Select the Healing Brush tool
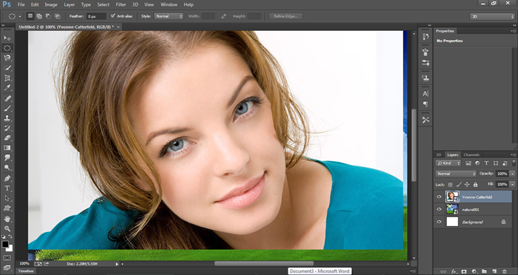This screenshot has height=275, width=518. [7, 98]
